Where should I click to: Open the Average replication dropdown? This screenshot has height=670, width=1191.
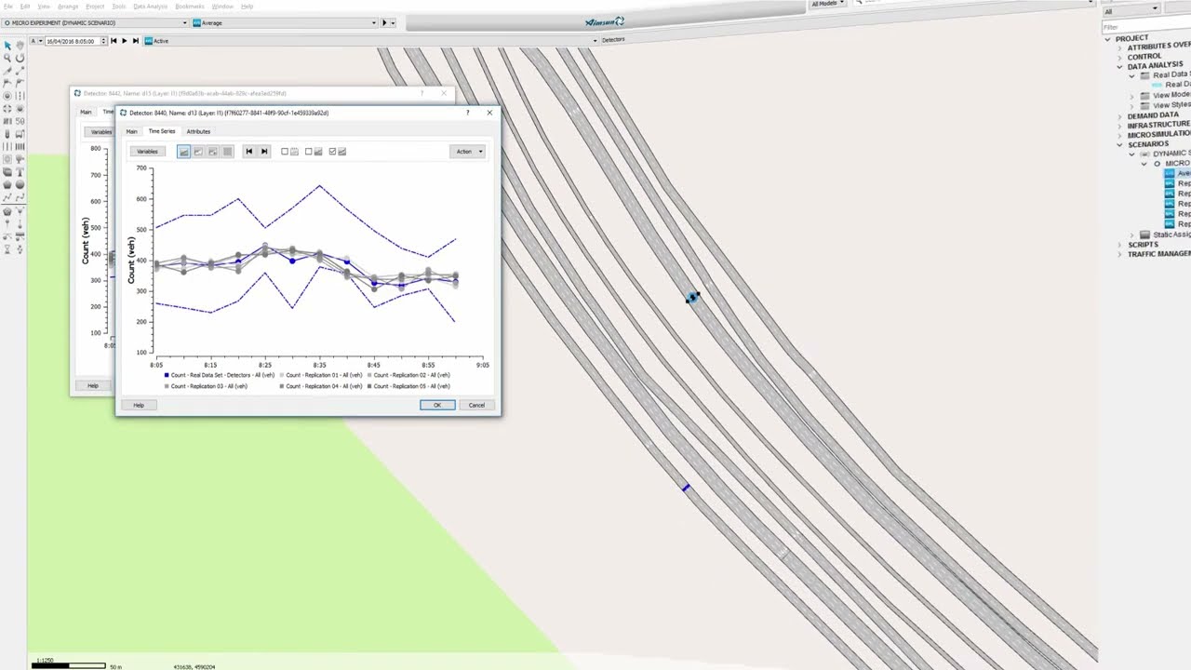[x=285, y=22]
